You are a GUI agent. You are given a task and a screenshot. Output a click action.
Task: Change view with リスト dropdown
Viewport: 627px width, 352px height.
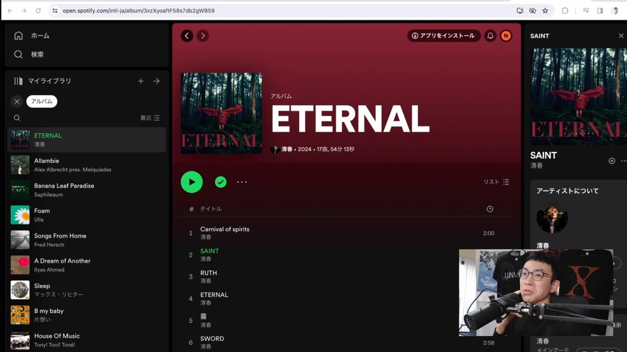[x=496, y=182]
